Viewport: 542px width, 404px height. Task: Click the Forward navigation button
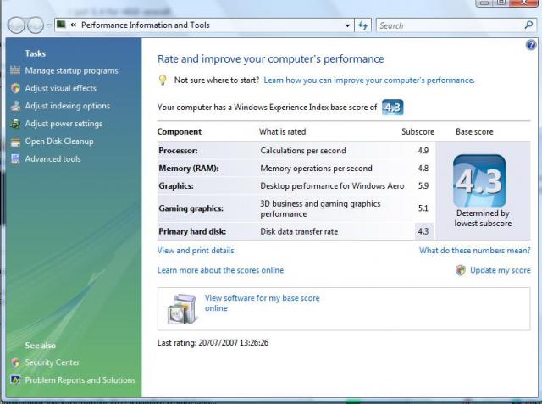click(36, 25)
